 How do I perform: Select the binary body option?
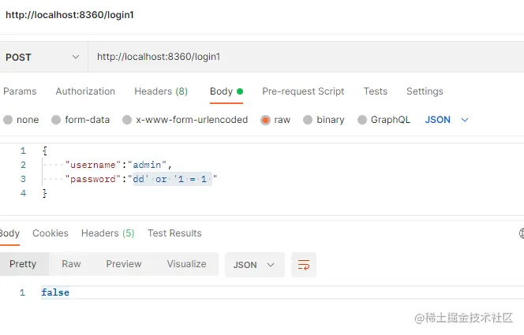click(308, 120)
